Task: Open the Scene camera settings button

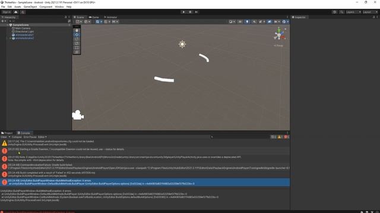Action: point(277,22)
